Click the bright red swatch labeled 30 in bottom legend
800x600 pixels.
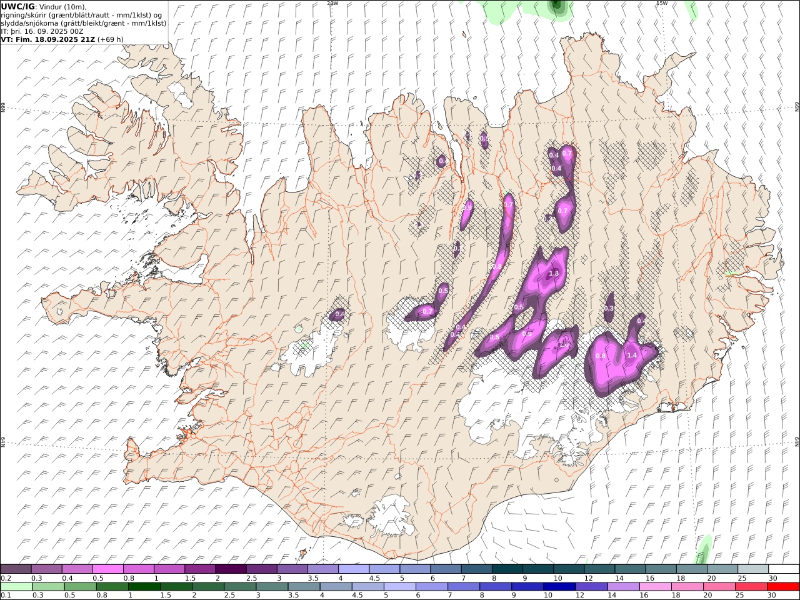pos(782,587)
